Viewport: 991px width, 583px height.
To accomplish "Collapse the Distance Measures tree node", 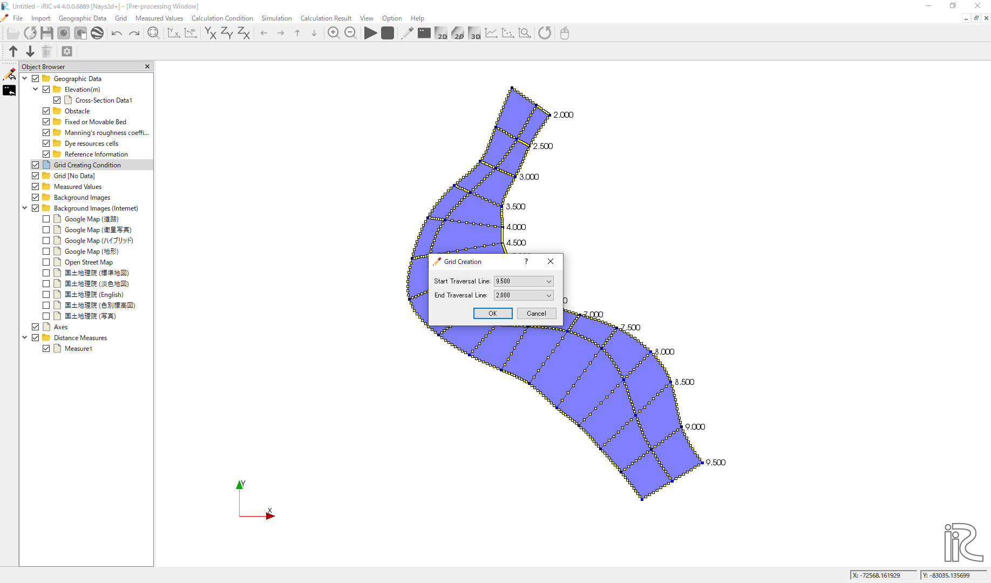I will click(x=25, y=338).
